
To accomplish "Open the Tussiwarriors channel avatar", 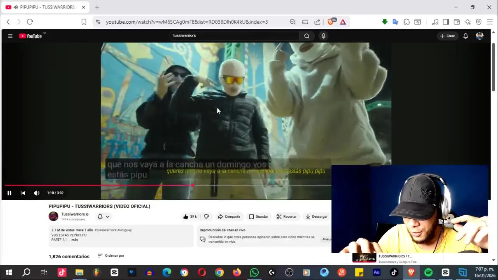I will coord(53,217).
